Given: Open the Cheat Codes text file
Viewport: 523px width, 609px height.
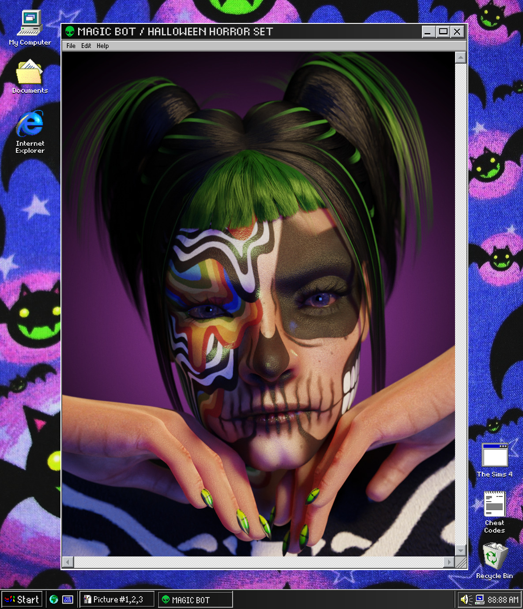Looking at the screenshot, I should coord(494,512).
